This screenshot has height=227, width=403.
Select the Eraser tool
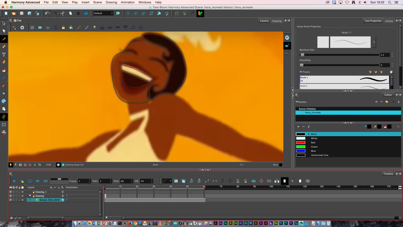point(4,62)
